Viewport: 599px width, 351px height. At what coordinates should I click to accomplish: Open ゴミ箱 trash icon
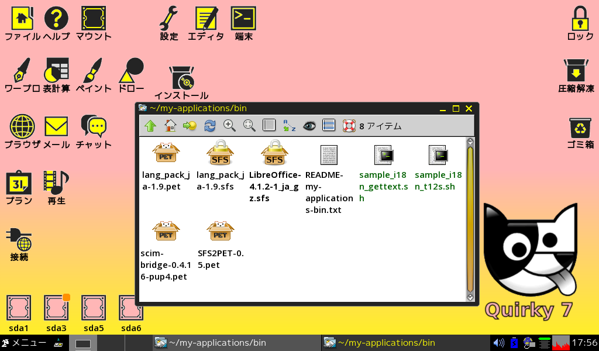[580, 133]
